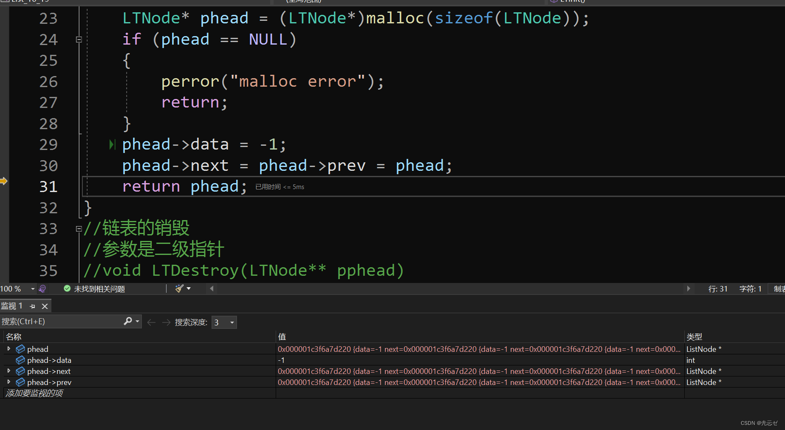Open the zoom level 100 % dropdown

33,289
